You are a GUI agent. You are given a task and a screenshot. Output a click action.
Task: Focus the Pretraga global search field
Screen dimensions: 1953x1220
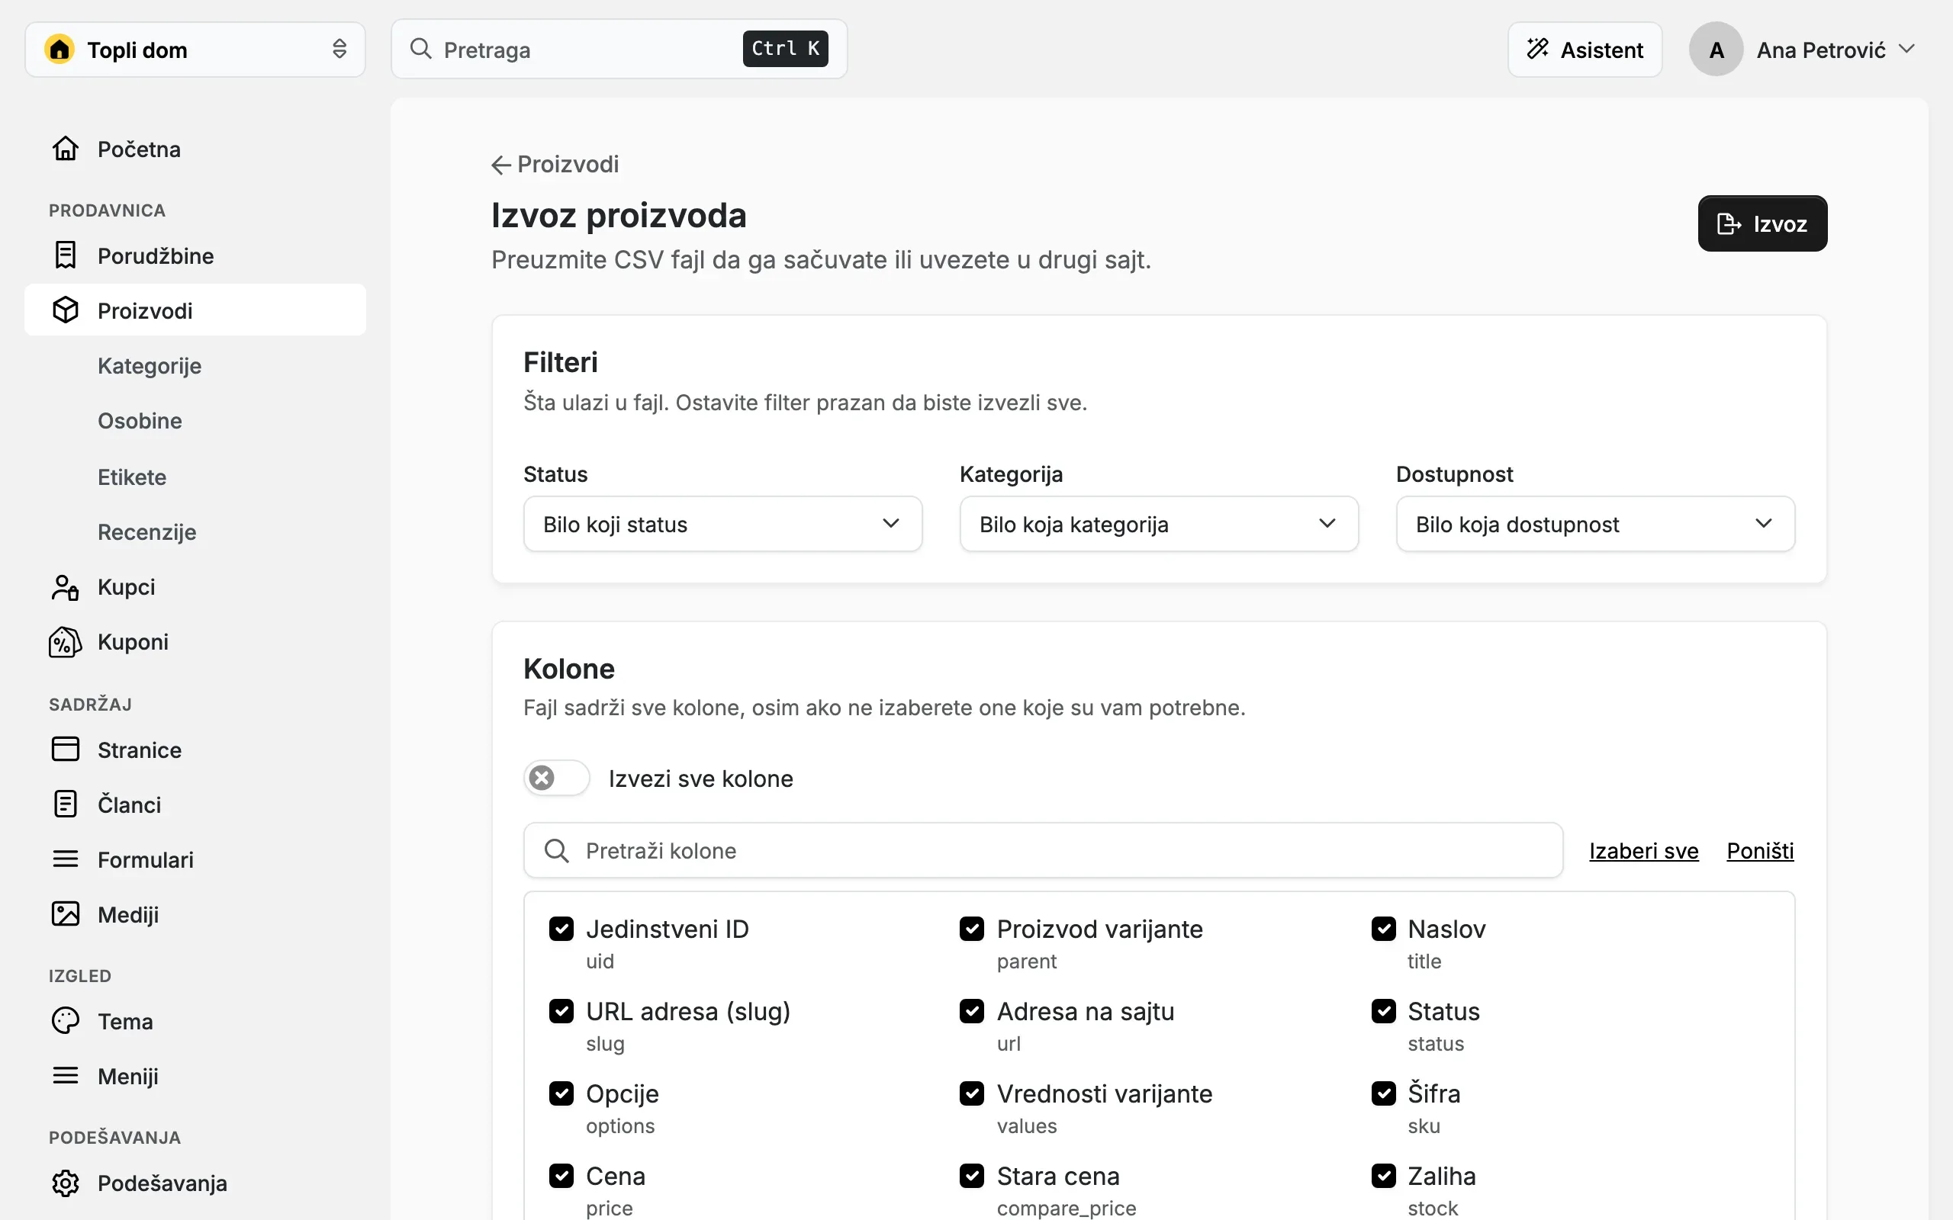[619, 50]
